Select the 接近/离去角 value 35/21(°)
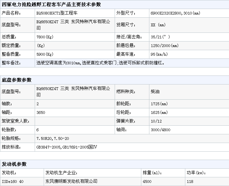Viewport: 229px width, 186px height. pos(160,37)
